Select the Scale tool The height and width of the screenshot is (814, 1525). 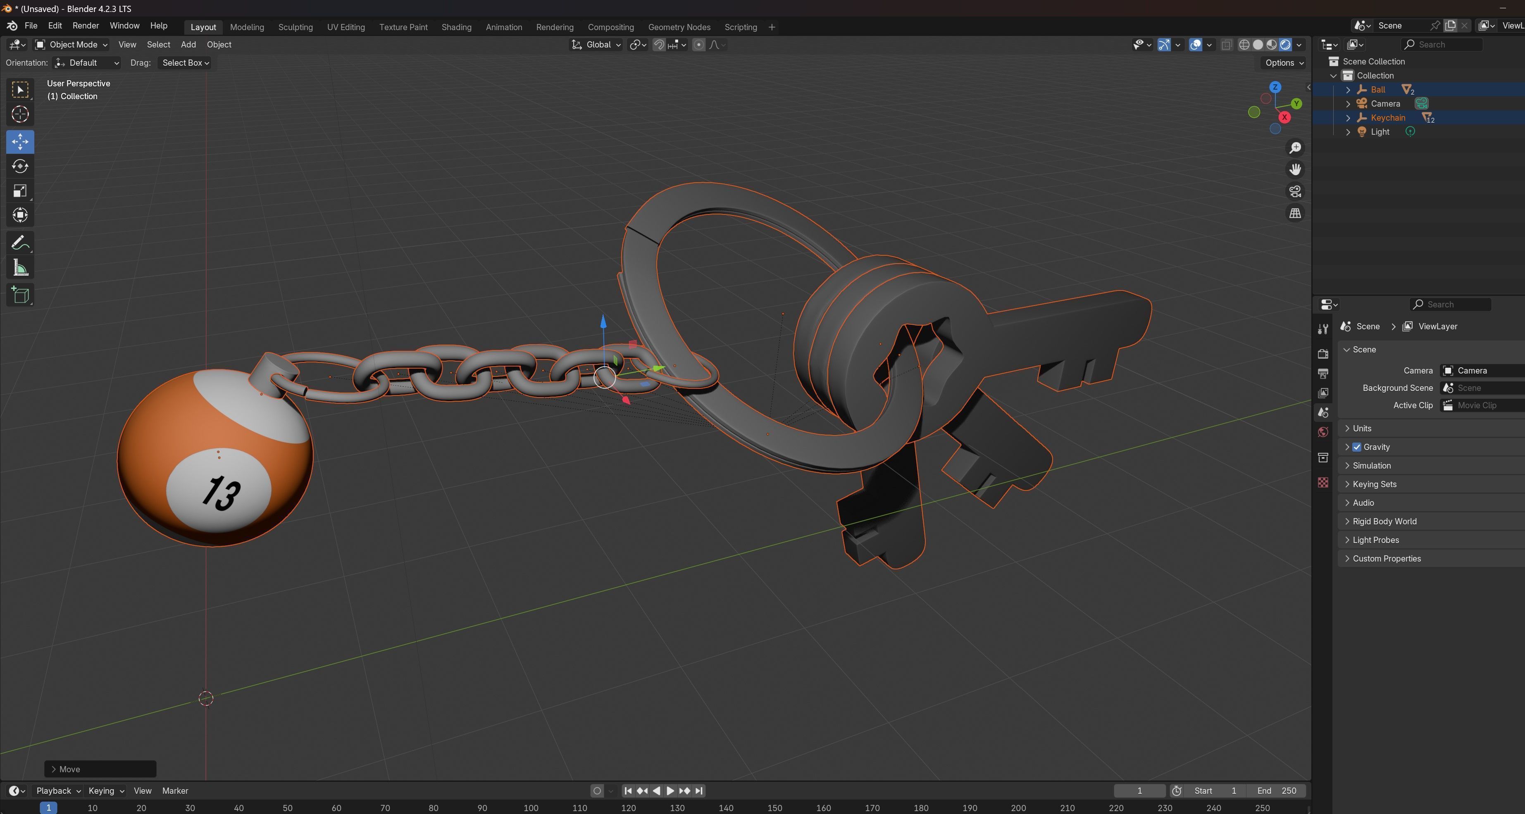pyautogui.click(x=20, y=190)
